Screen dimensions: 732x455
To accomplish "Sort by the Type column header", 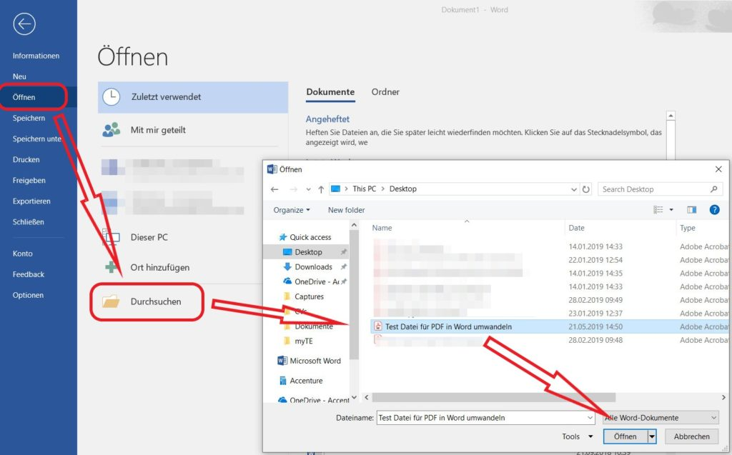I will (688, 228).
